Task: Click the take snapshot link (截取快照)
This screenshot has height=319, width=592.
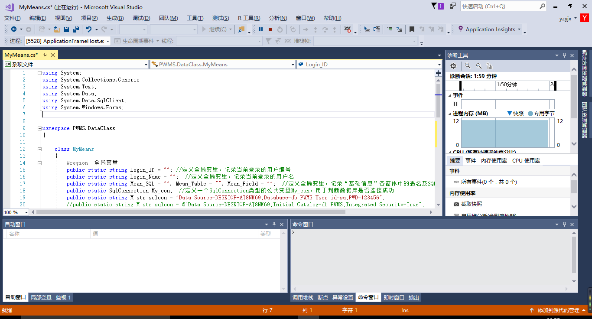Action: (x=472, y=204)
